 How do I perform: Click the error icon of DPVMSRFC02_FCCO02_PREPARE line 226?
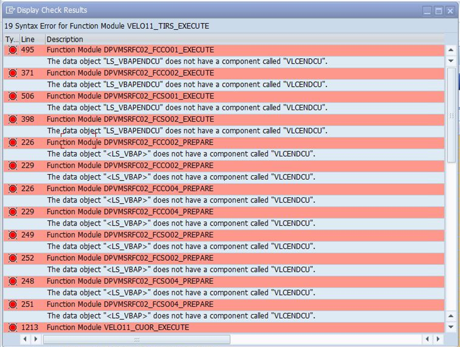click(13, 143)
